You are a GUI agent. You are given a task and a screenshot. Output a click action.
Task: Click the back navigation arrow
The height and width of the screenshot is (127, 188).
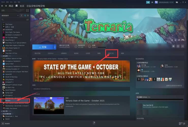tap(2, 6)
